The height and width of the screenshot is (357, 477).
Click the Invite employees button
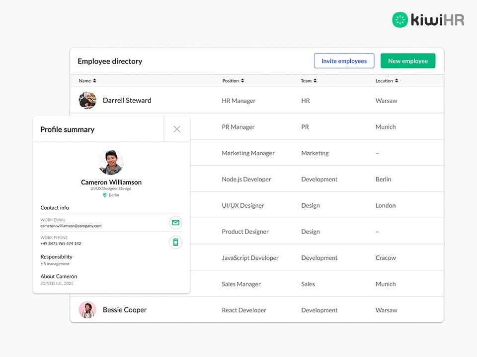[344, 61]
